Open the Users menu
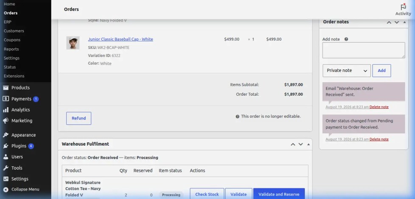The image size is (415, 199). [17, 157]
